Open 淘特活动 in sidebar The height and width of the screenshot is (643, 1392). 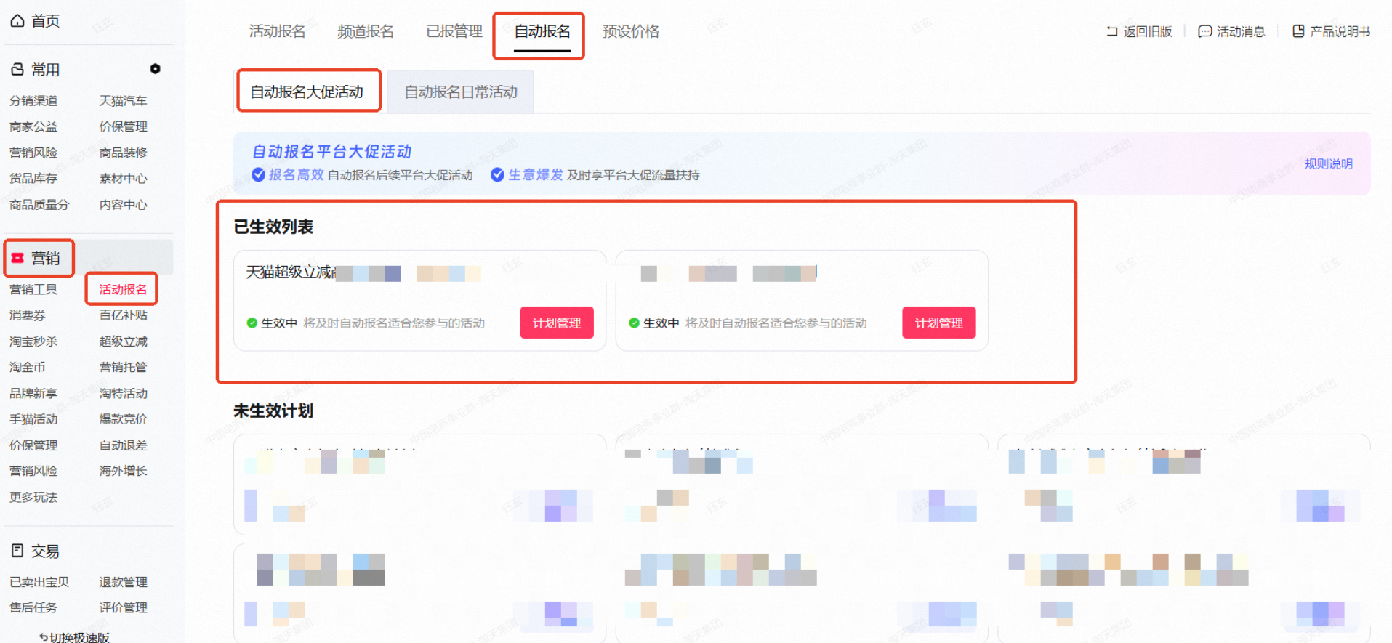tap(123, 393)
